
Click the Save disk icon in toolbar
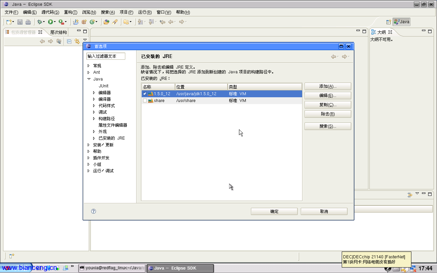(x=20, y=22)
